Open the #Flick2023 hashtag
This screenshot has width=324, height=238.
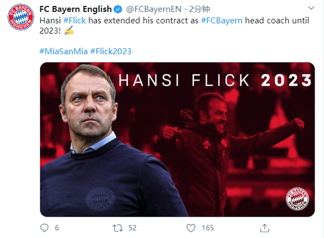[111, 51]
